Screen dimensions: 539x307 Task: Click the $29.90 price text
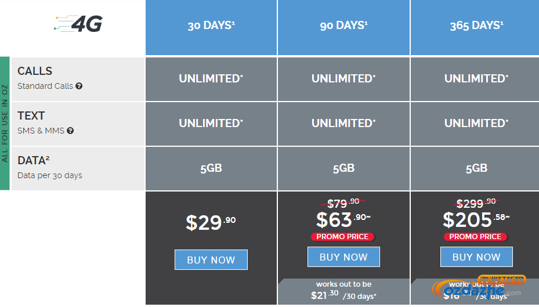coord(211,222)
